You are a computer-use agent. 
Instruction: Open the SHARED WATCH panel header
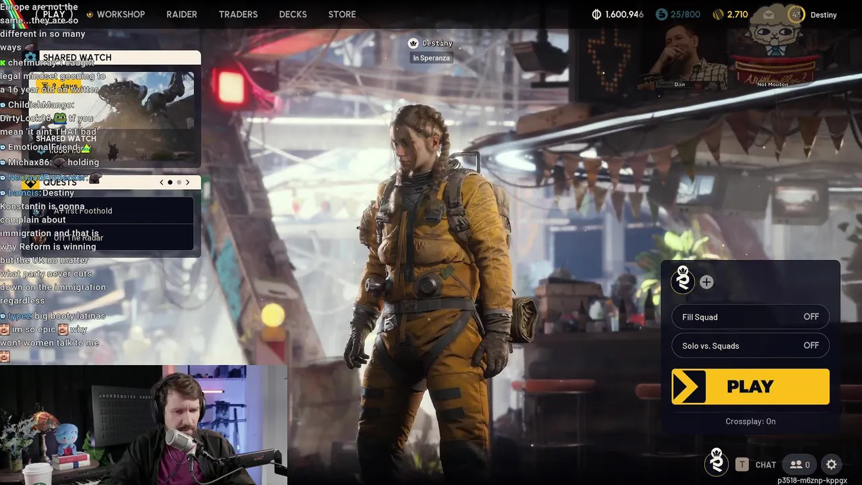point(120,57)
